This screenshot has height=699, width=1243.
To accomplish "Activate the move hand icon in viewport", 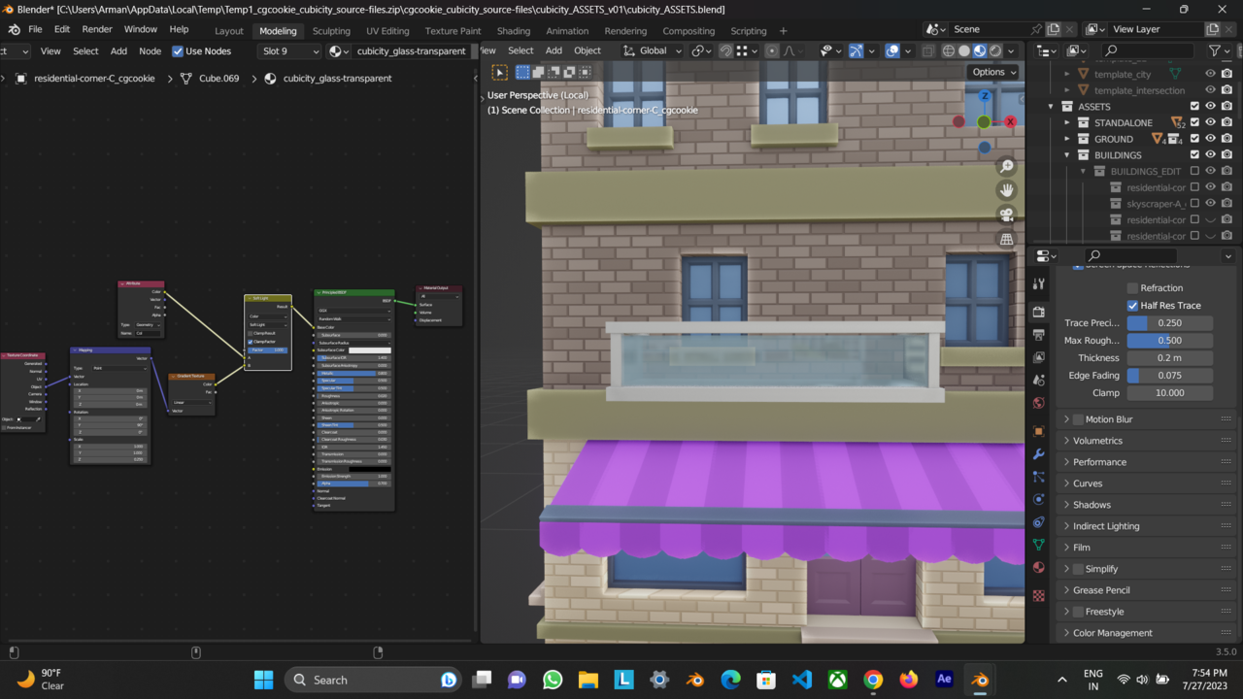I will pos(1007,190).
